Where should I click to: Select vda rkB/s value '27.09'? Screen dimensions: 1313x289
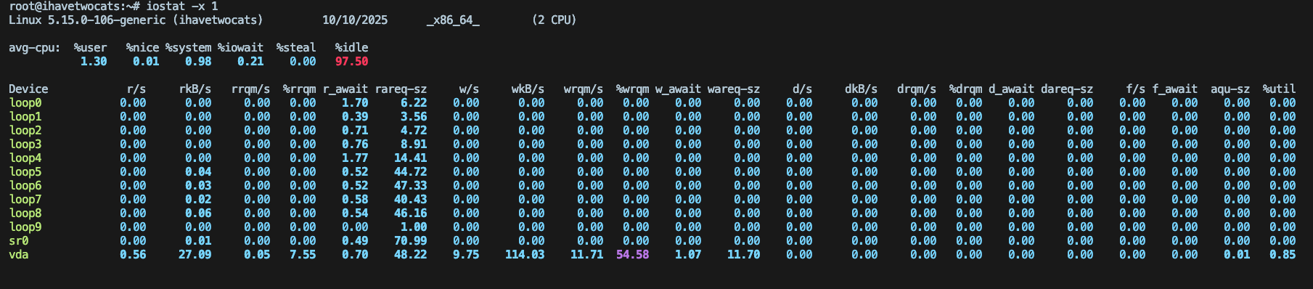(195, 255)
